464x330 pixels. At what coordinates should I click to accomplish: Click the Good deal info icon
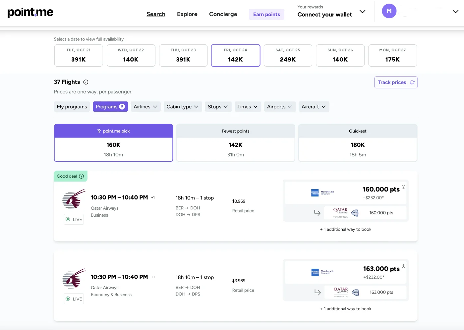click(x=82, y=176)
